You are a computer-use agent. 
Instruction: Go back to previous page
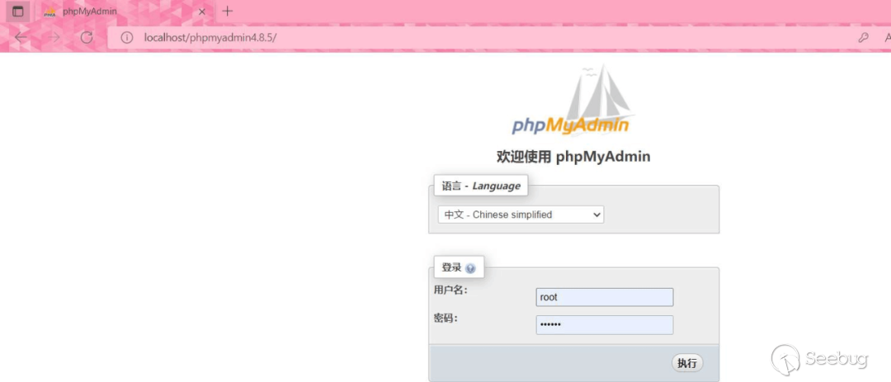(21, 38)
